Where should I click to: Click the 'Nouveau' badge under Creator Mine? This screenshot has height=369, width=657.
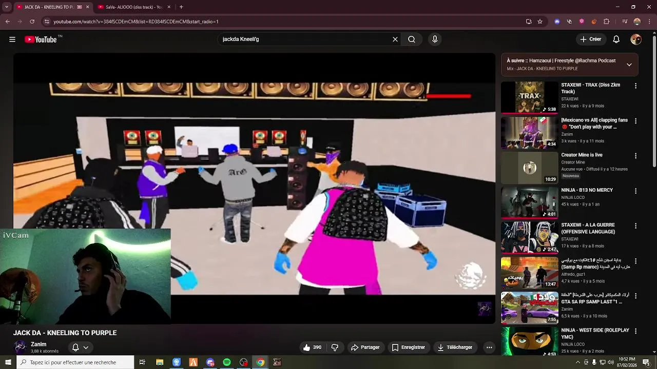(571, 176)
